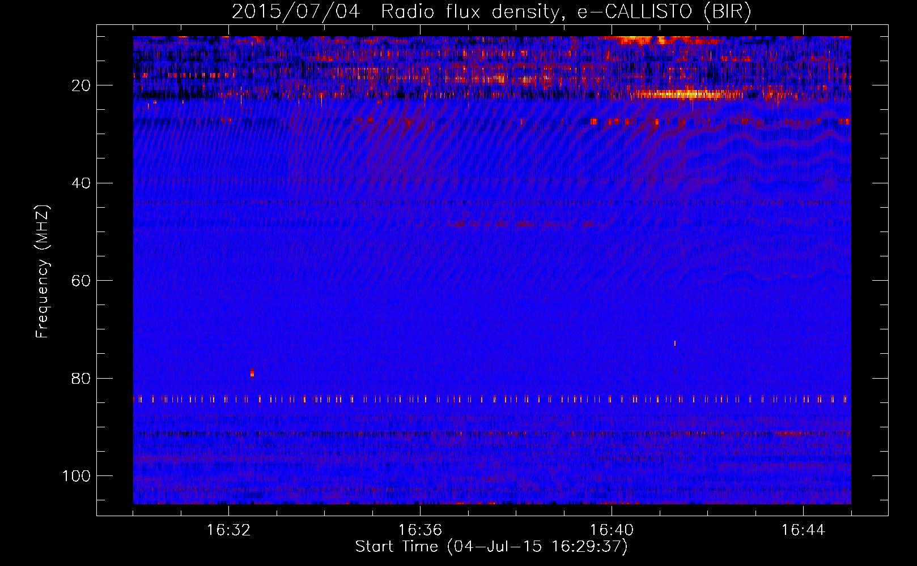This screenshot has height=566, width=917.
Task: Click the "16:32" time tick label
Action: (228, 530)
